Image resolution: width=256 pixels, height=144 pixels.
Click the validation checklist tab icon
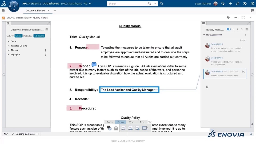[8, 23]
